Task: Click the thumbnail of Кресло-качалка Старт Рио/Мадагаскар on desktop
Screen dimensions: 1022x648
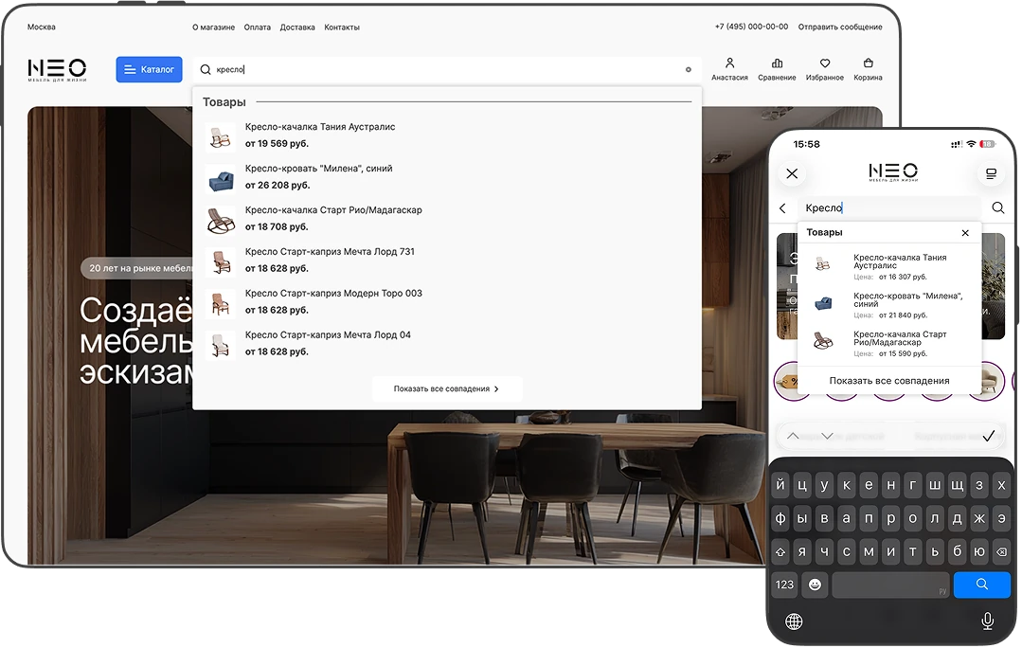Action: coord(221,221)
